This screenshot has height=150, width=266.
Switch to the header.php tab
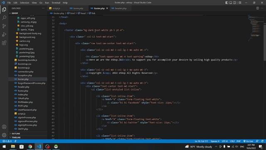point(121,8)
